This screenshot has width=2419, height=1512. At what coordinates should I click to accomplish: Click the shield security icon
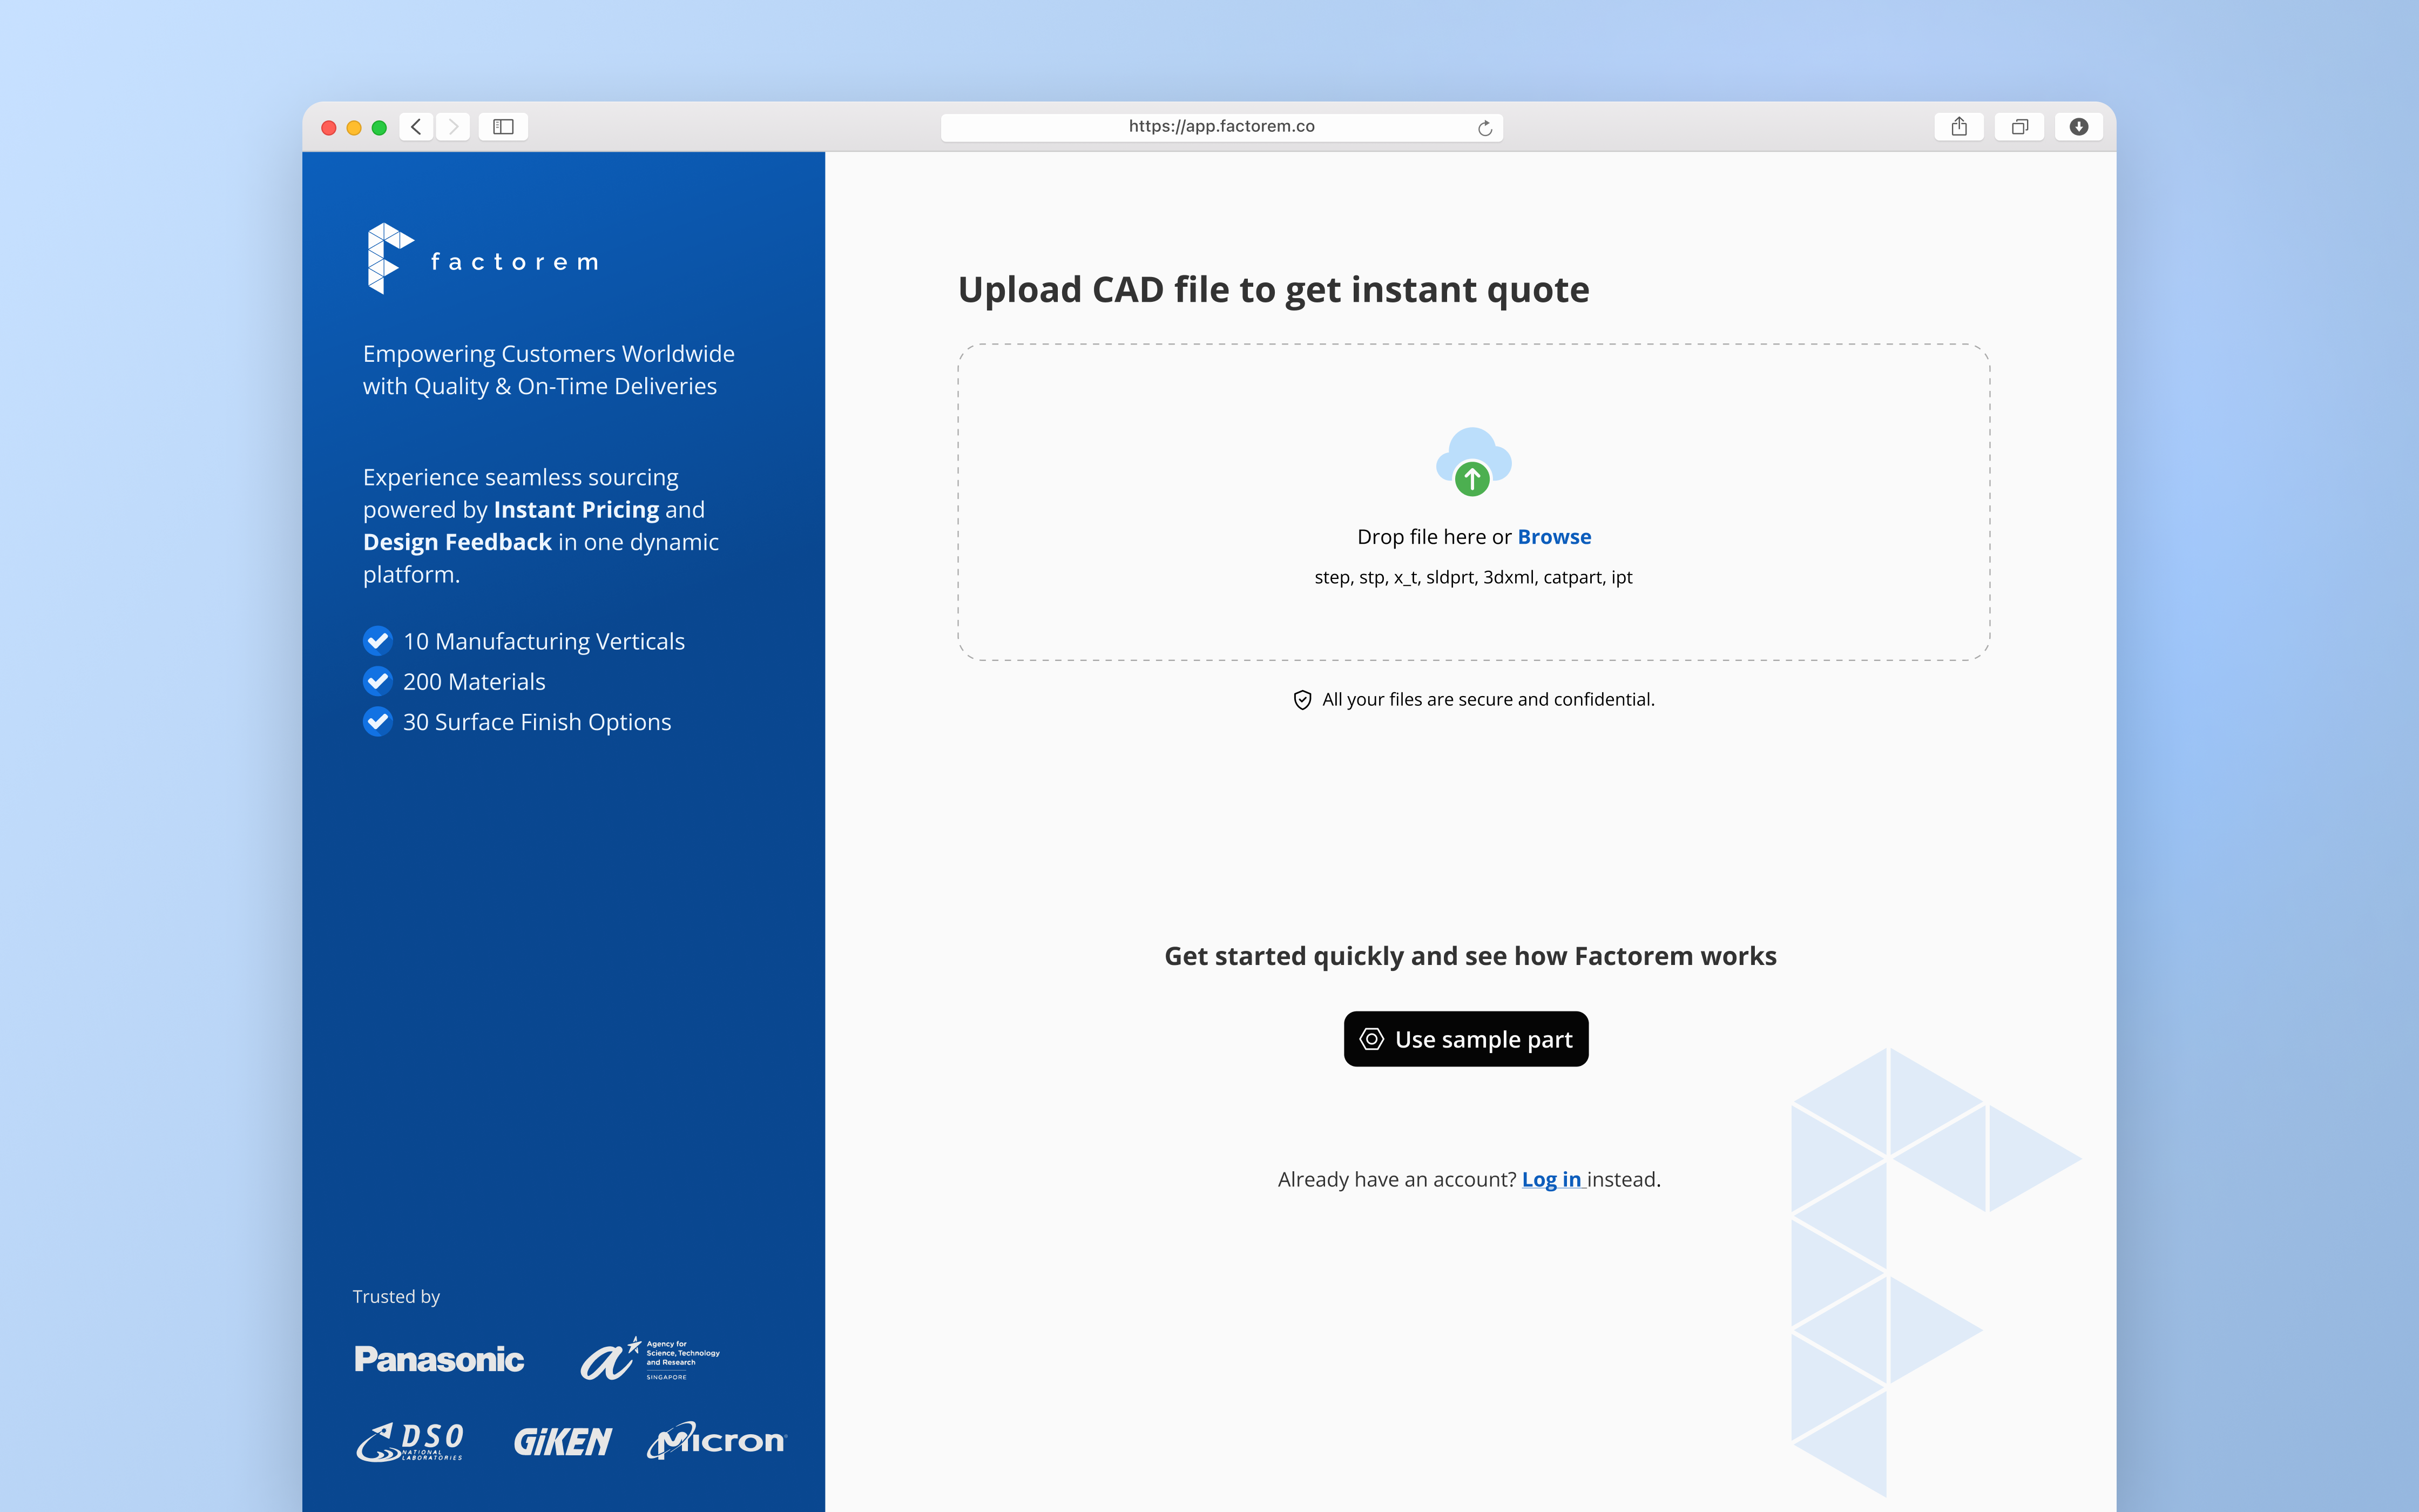(x=1301, y=700)
